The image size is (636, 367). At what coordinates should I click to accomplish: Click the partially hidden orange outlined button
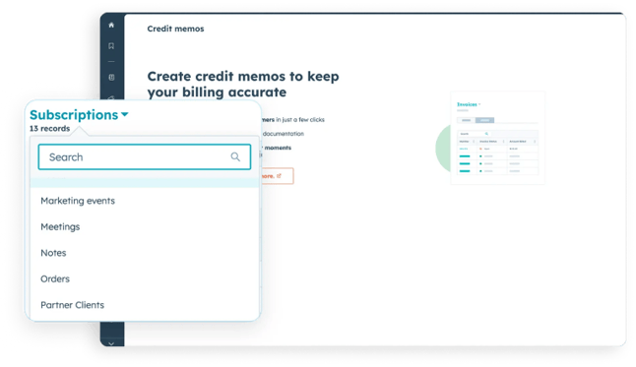click(x=277, y=176)
